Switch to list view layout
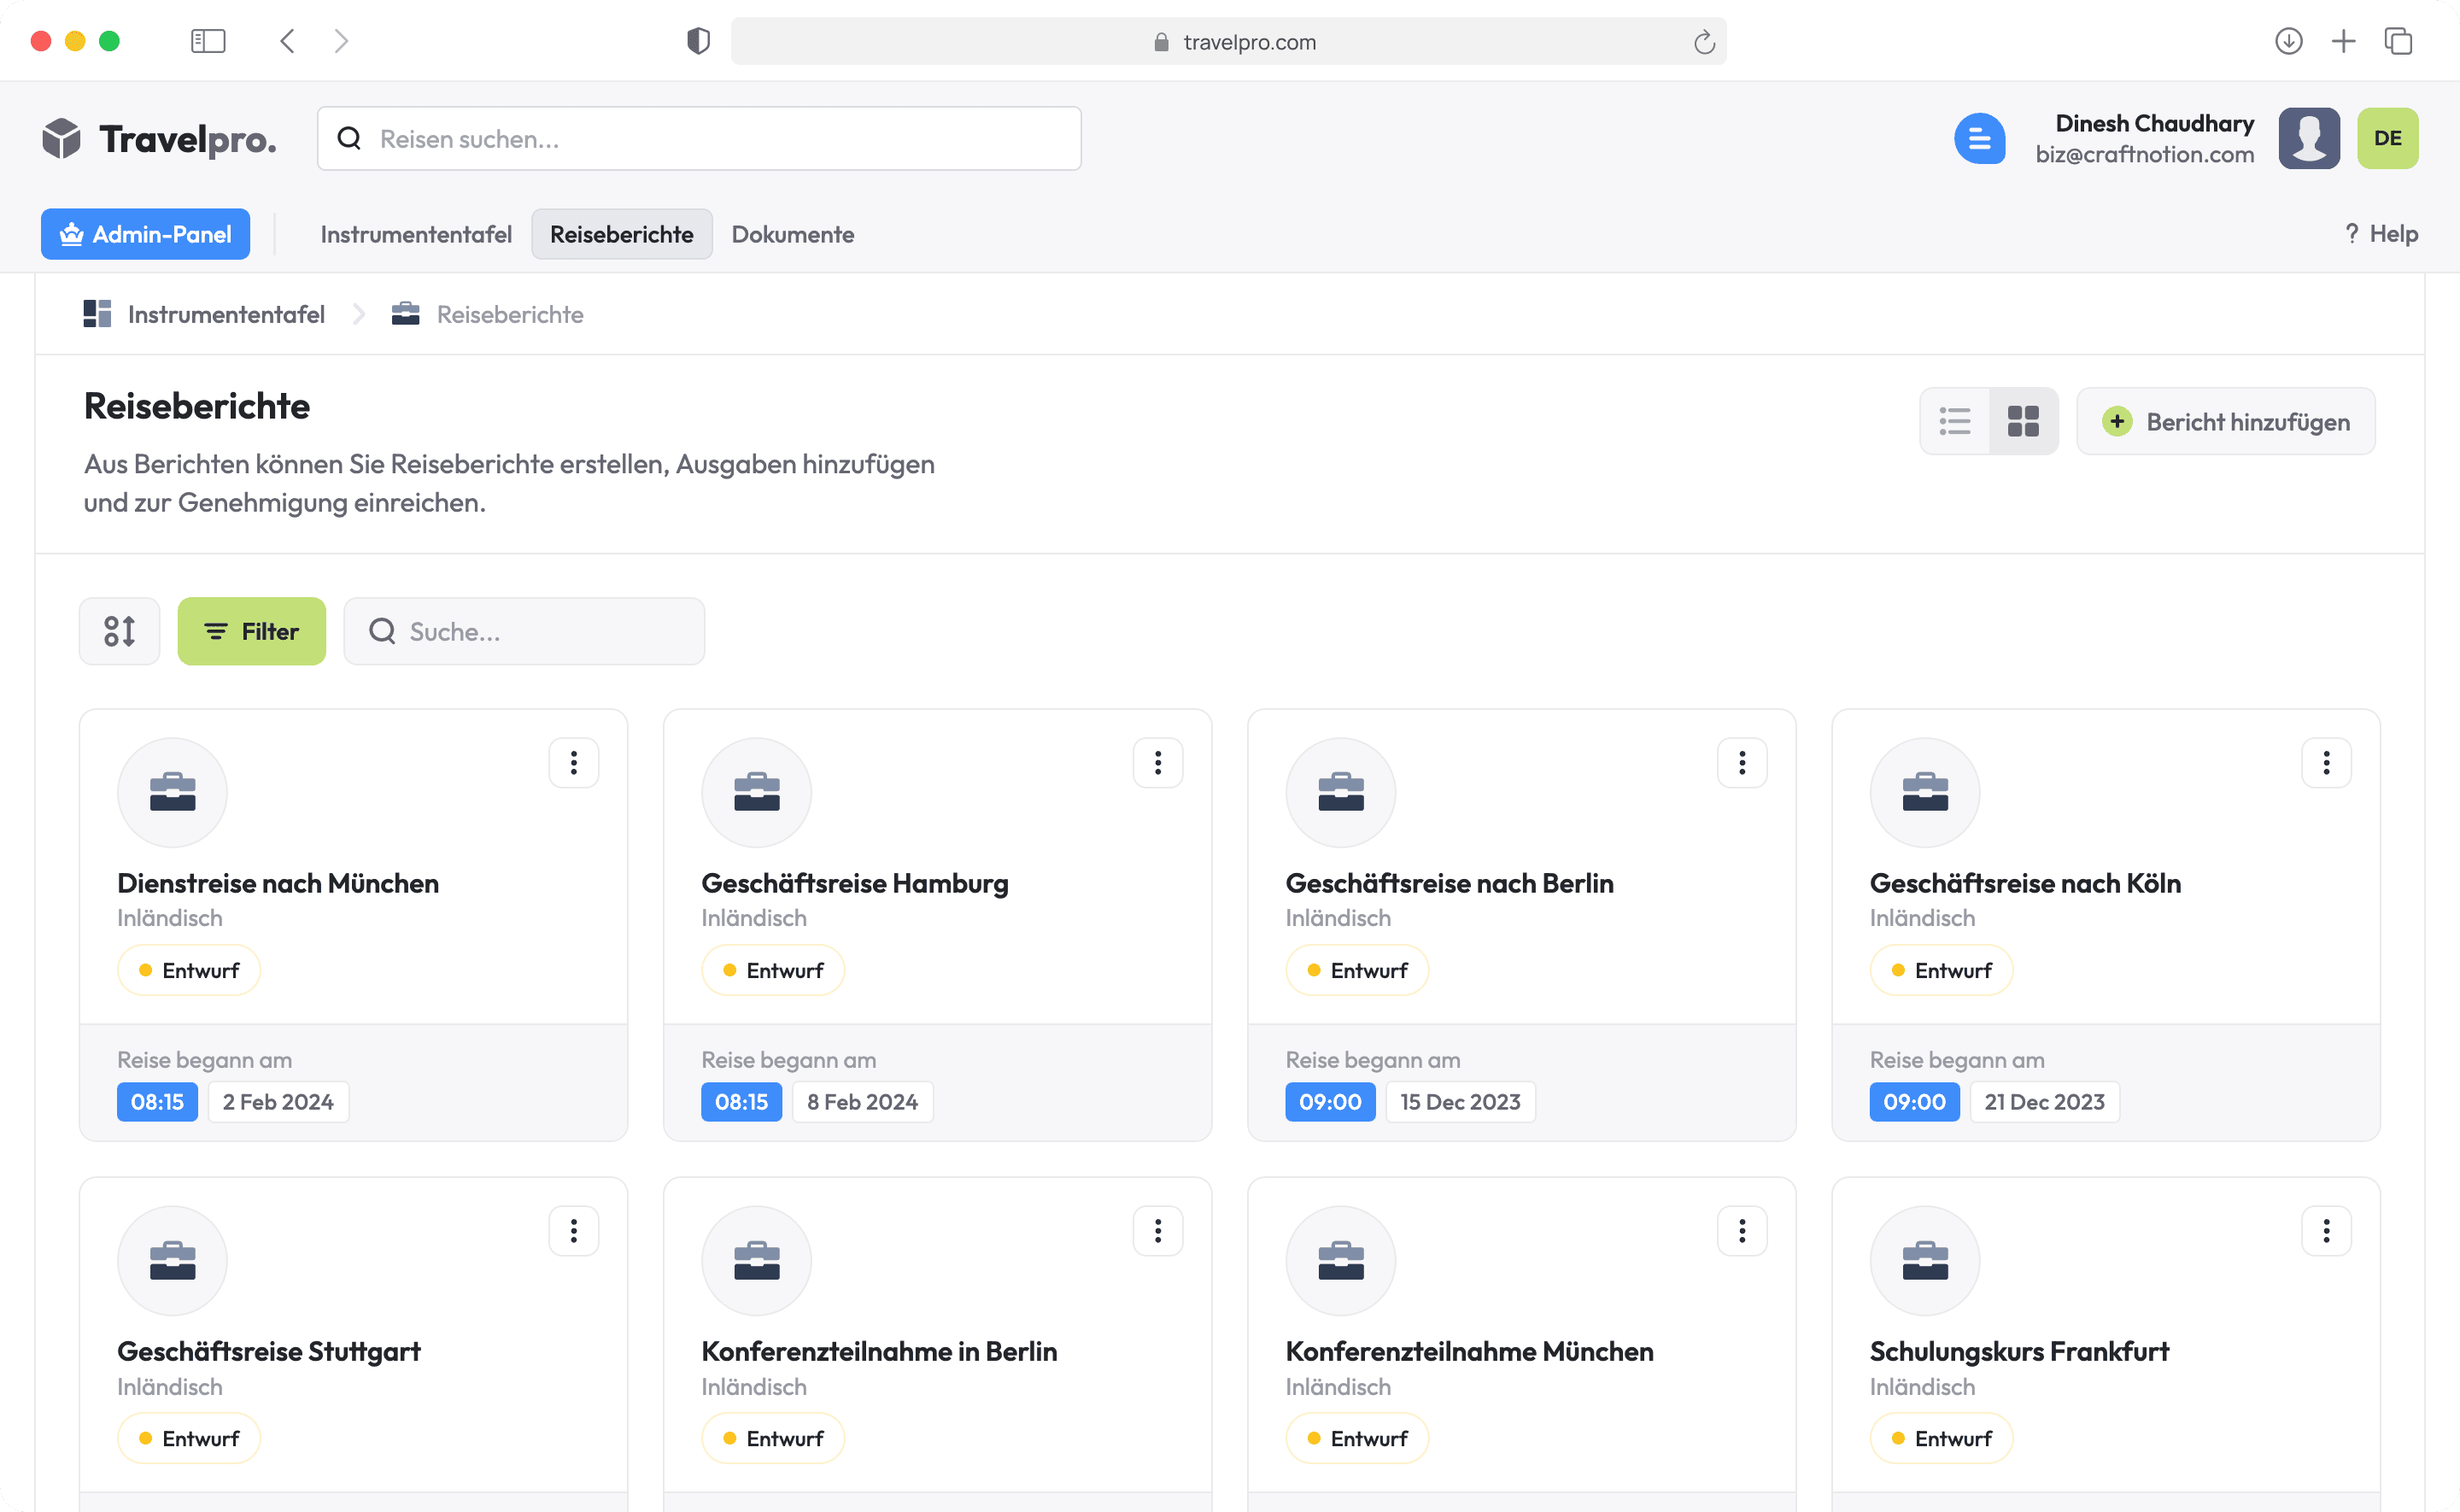 click(1954, 421)
